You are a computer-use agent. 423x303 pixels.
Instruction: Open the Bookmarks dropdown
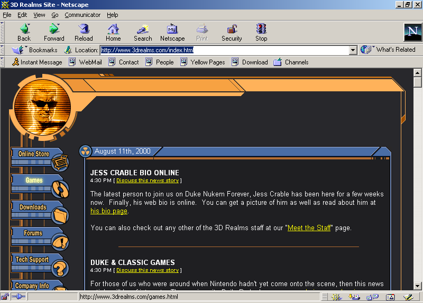36,50
